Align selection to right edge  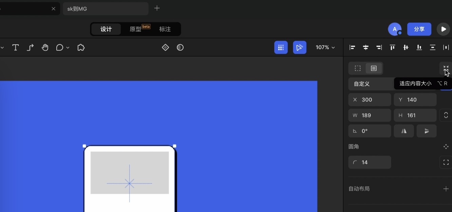tap(379, 47)
